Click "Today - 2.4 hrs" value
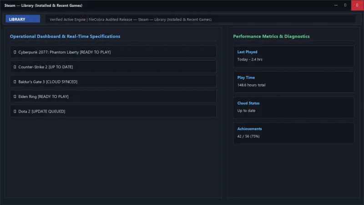 click(x=249, y=59)
